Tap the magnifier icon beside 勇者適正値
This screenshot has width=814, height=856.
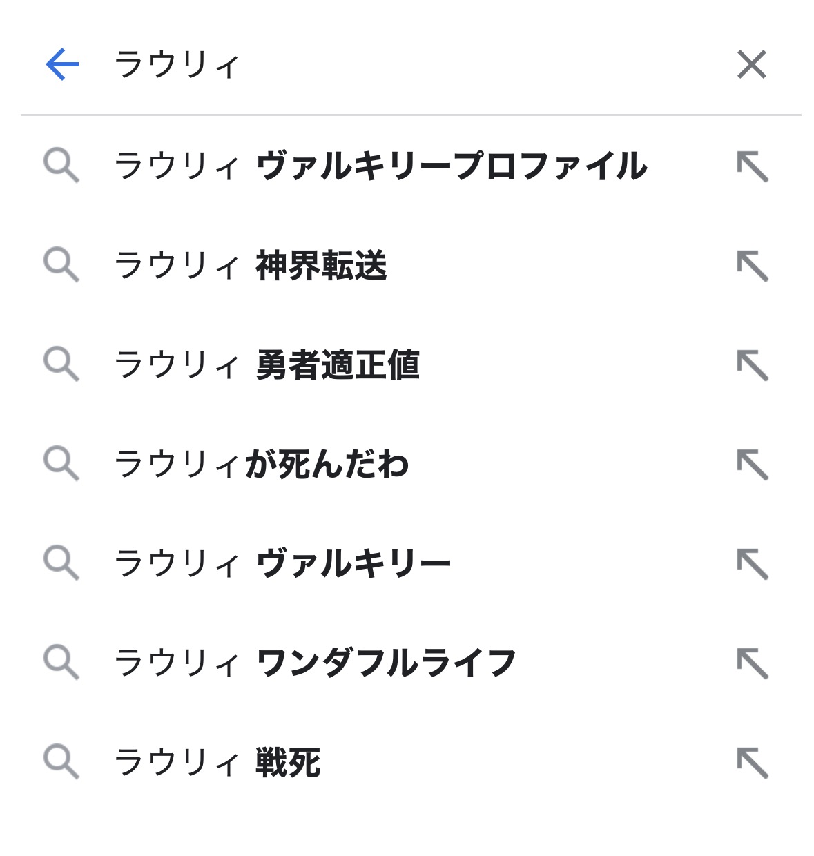tap(61, 365)
